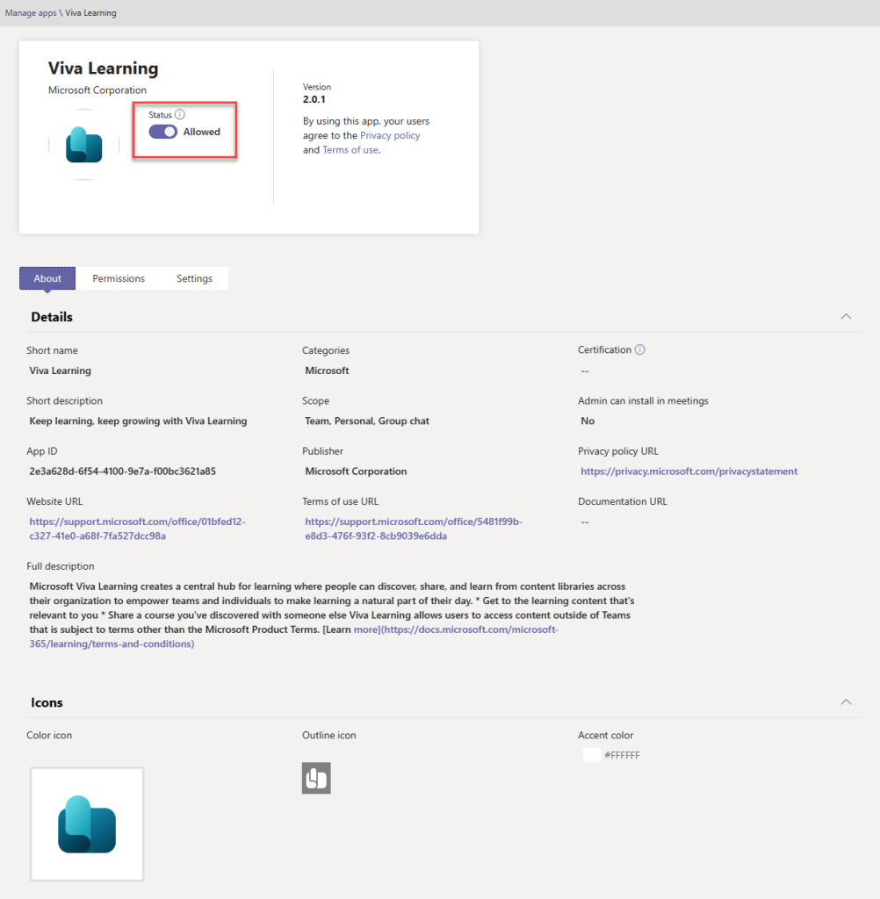The image size is (880, 899).
Task: Click the Certification info icon
Action: [x=639, y=349]
